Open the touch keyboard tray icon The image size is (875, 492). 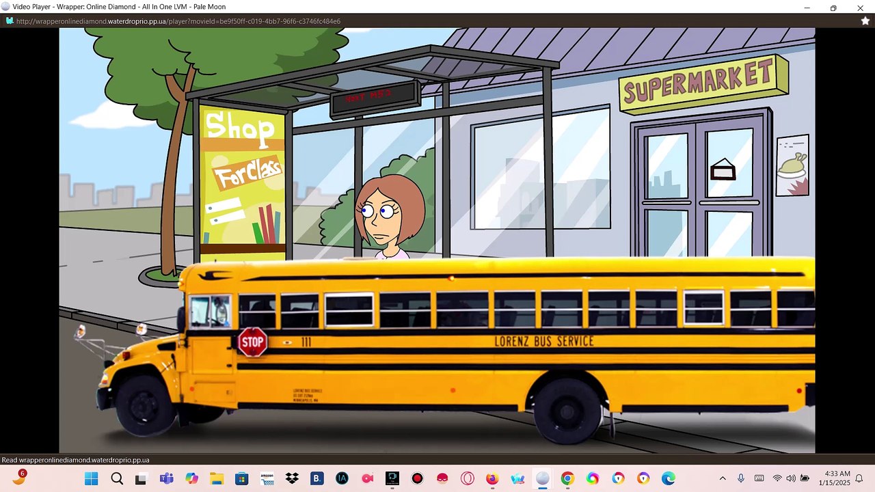(759, 478)
